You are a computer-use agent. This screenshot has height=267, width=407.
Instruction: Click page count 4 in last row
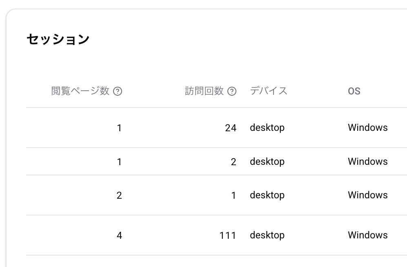[x=119, y=235]
